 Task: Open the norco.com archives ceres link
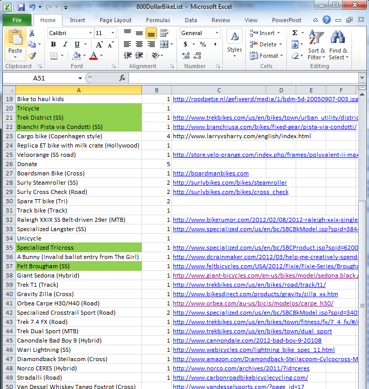[241, 368]
